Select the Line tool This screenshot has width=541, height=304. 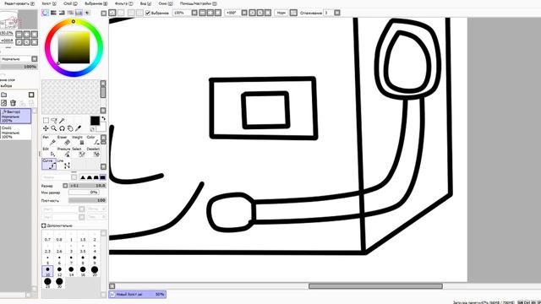click(64, 164)
